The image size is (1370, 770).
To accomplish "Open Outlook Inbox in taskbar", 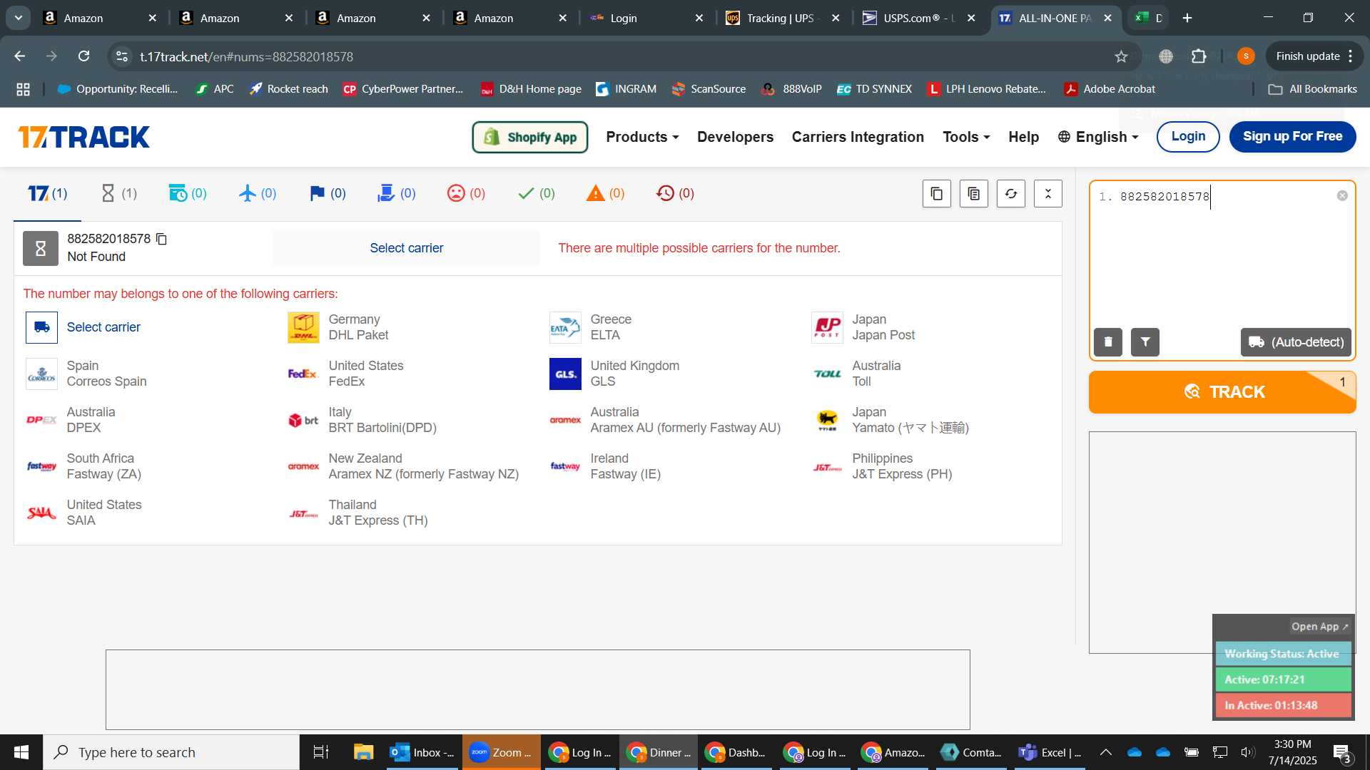I will 422,752.
